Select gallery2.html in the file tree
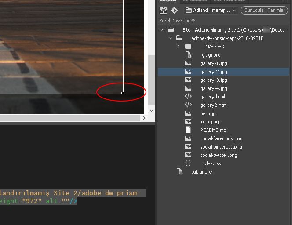Screen dimensions: 292x225 point(214,105)
